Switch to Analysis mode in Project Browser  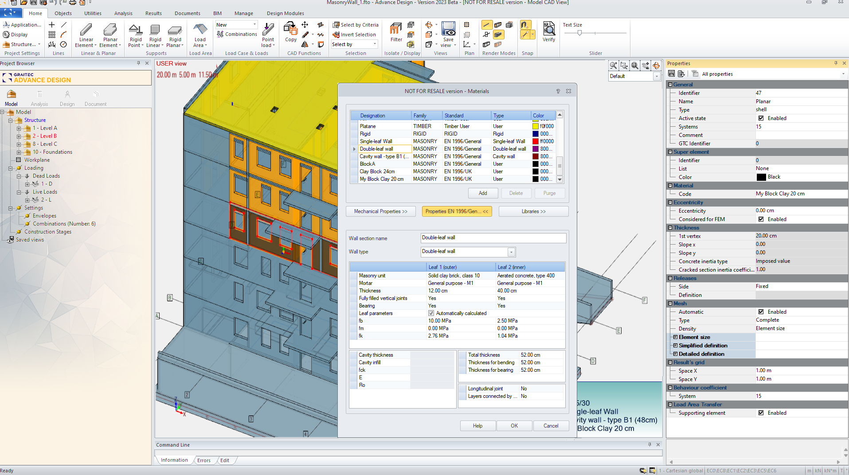click(39, 98)
